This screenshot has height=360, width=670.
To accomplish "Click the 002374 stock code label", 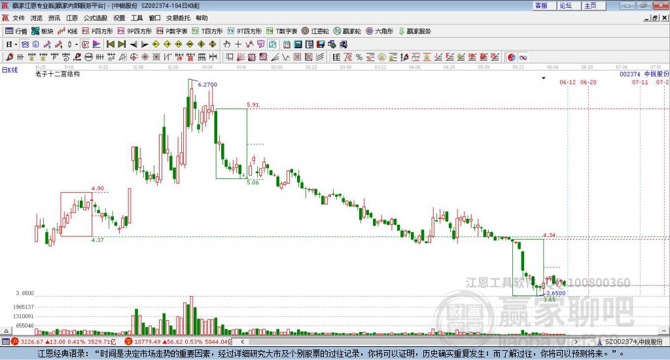I will click(630, 74).
